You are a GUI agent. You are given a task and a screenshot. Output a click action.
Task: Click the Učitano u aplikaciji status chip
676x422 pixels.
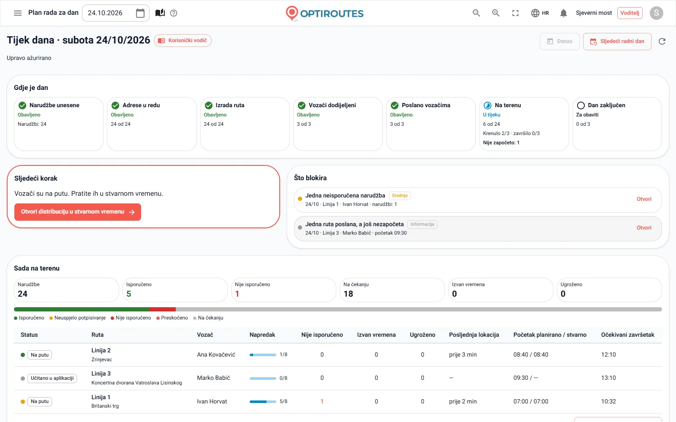point(52,378)
